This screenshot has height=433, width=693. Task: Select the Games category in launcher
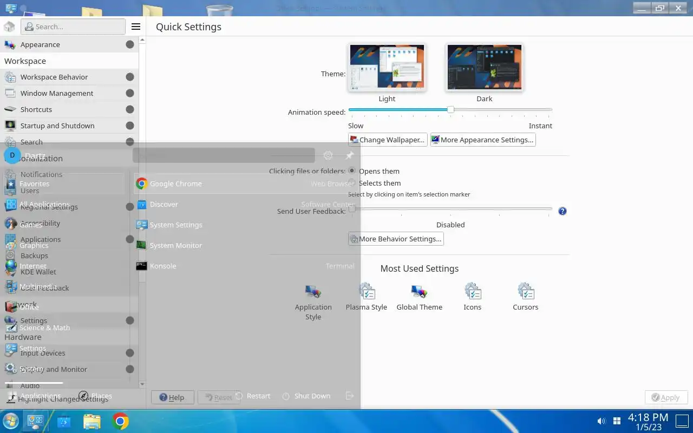click(64, 225)
